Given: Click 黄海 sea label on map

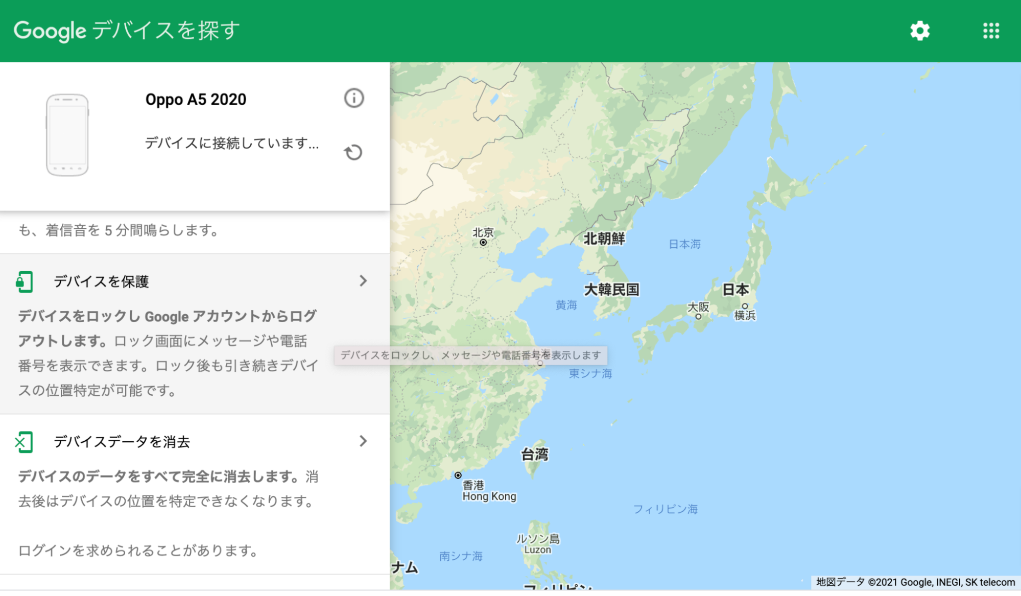Looking at the screenshot, I should pos(566,305).
